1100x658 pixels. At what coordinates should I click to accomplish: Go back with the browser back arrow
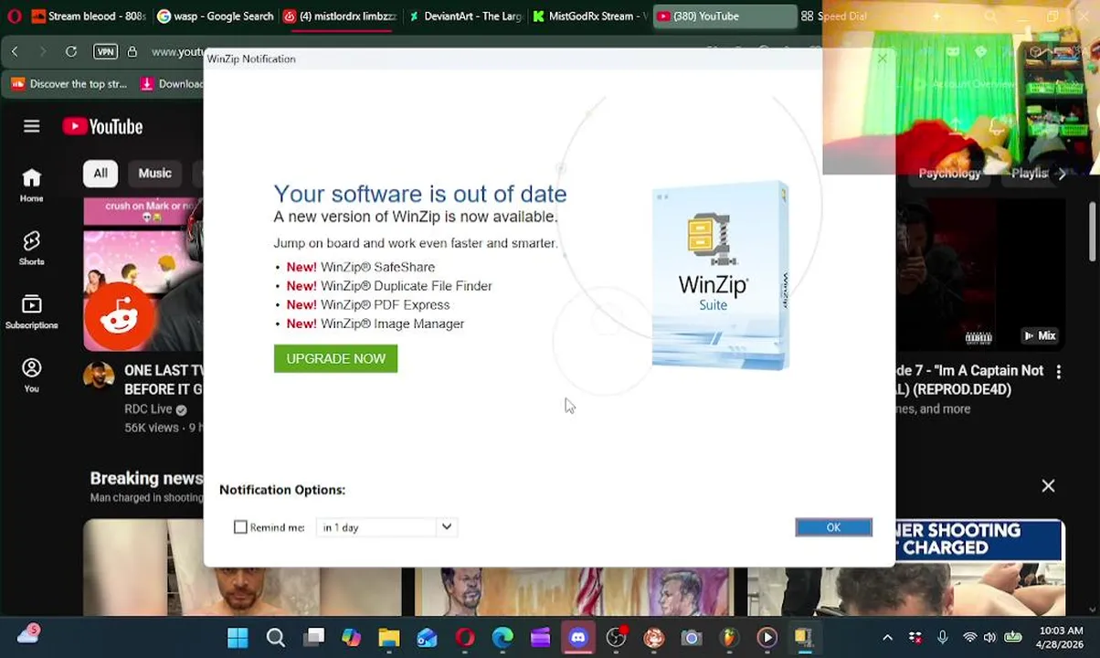[15, 51]
